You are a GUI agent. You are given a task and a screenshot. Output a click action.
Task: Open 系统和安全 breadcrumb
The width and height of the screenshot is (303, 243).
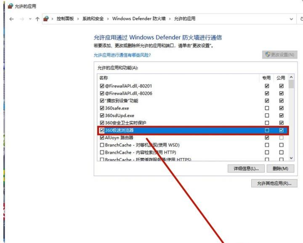pyautogui.click(x=93, y=19)
